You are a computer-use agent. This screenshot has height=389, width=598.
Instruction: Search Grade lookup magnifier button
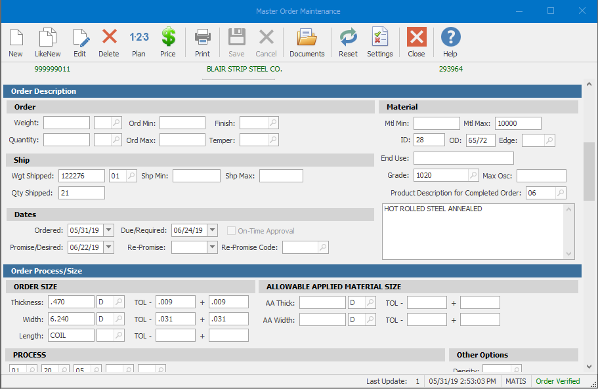click(x=473, y=175)
